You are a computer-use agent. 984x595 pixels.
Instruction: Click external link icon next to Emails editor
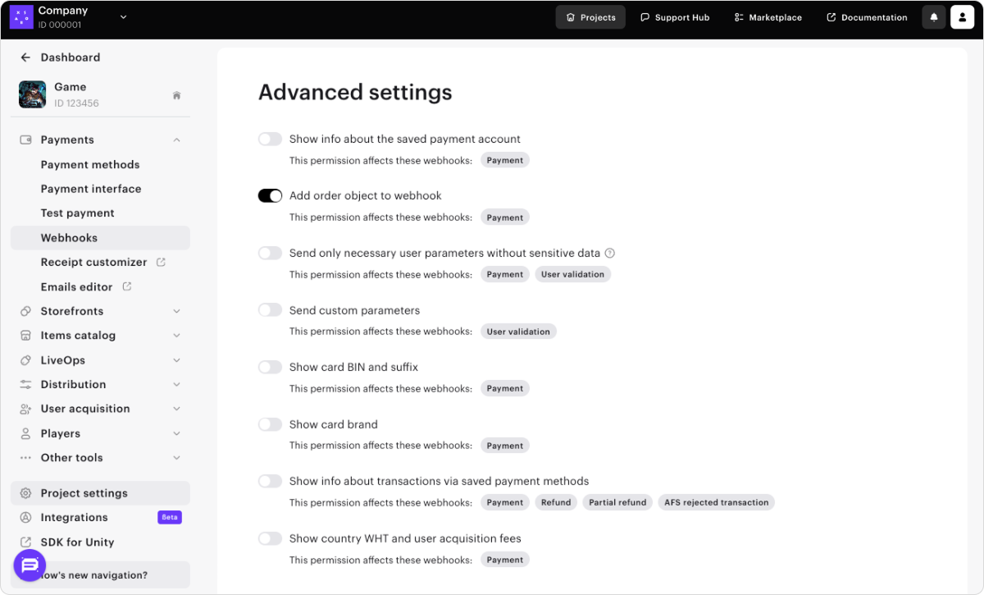(x=127, y=286)
